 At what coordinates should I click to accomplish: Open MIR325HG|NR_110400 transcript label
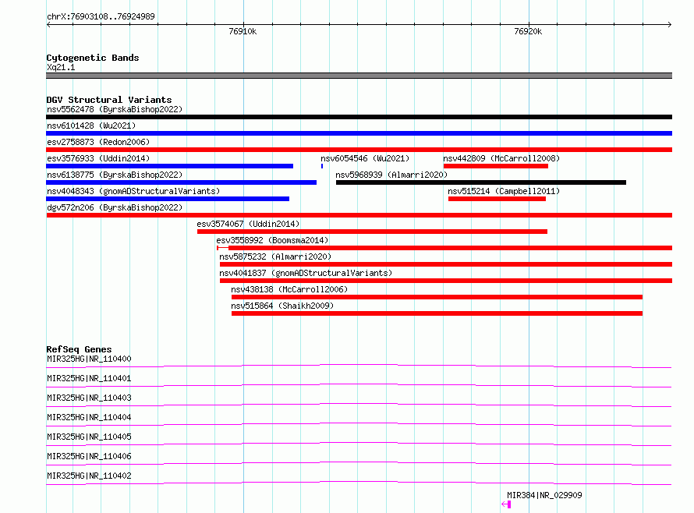click(x=89, y=359)
